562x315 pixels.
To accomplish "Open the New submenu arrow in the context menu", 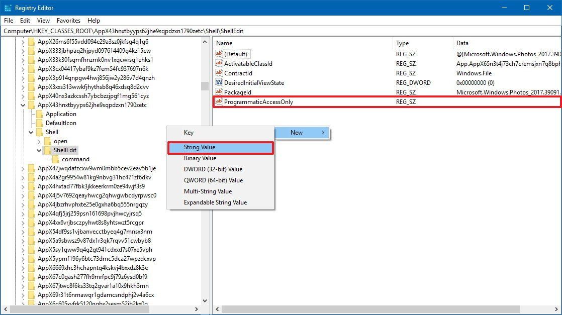I will click(x=323, y=132).
